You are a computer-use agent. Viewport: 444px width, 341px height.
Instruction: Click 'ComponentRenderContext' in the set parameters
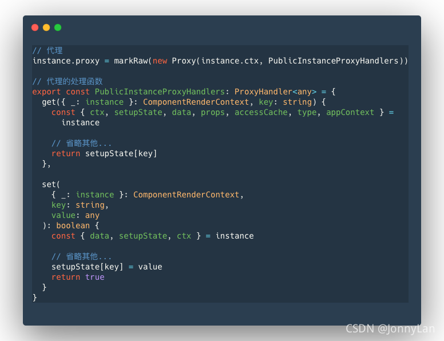(187, 195)
